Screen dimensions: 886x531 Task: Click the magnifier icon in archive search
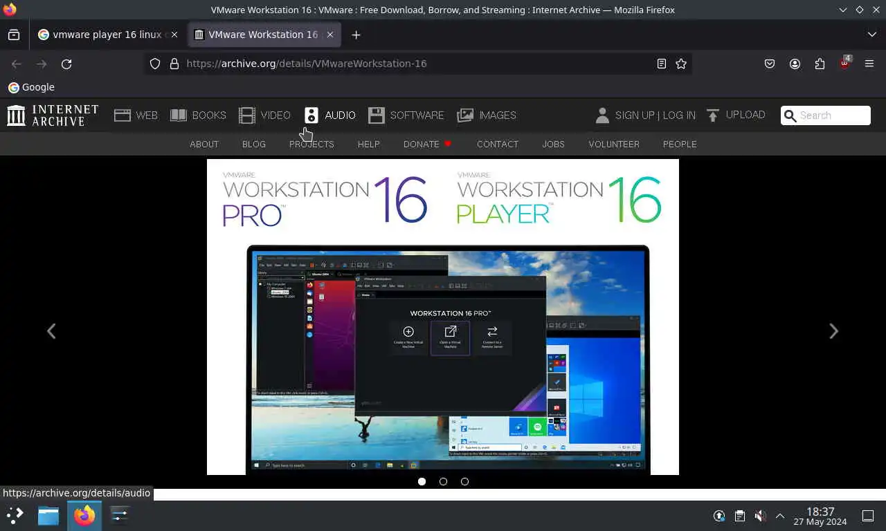click(x=790, y=115)
